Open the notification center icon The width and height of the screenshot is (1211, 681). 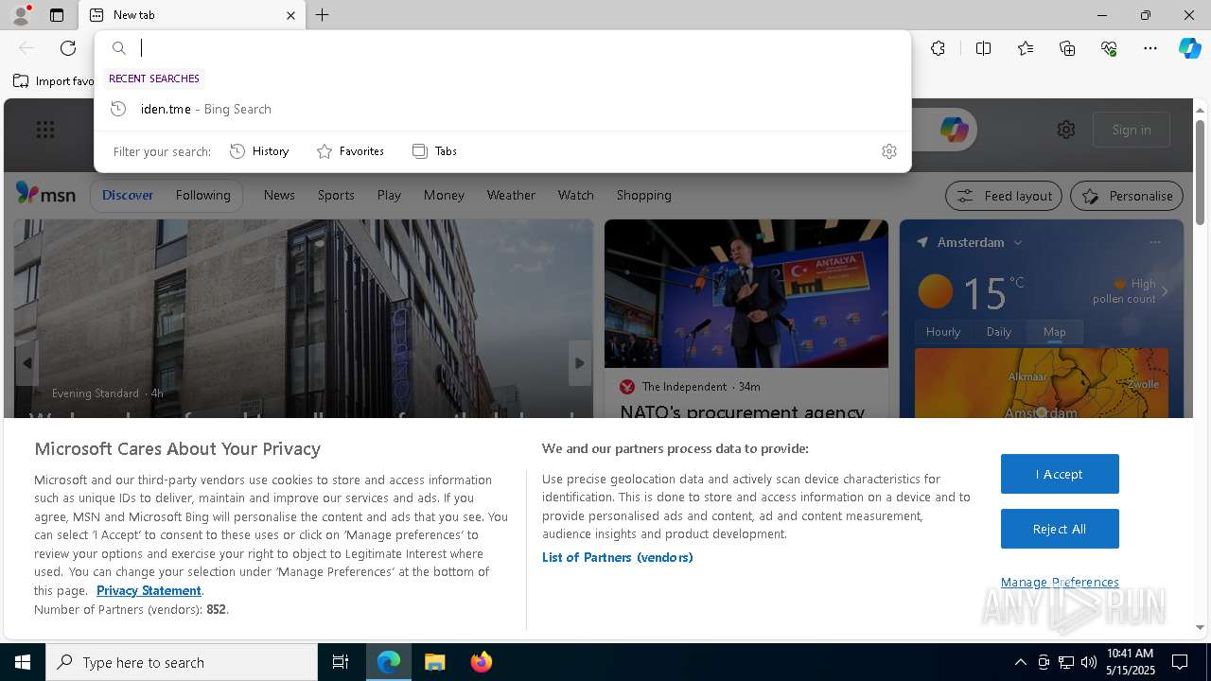point(1180,662)
